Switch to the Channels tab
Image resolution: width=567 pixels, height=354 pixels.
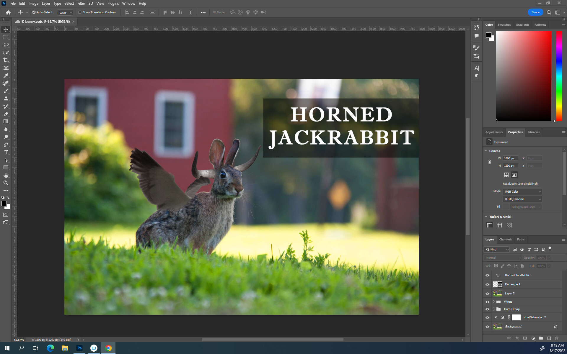tap(505, 240)
